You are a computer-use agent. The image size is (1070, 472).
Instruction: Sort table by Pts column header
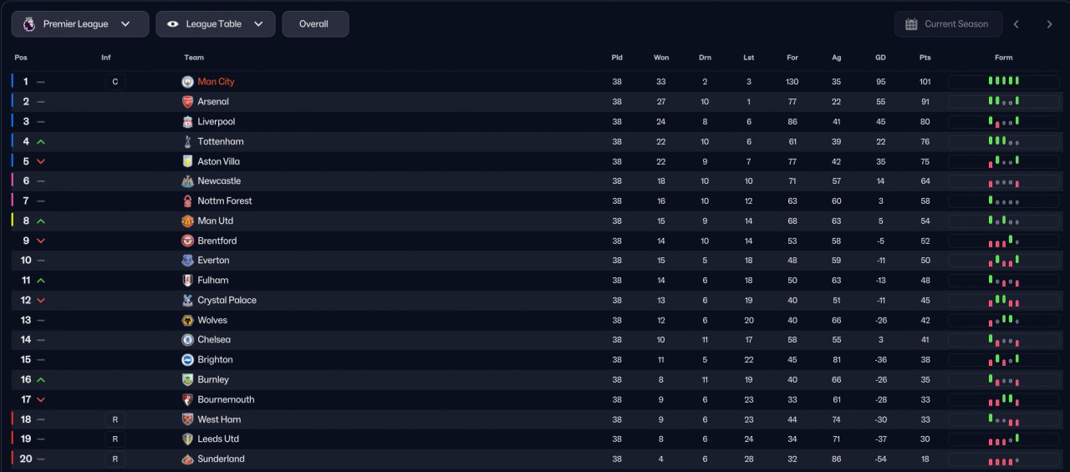pyautogui.click(x=925, y=58)
